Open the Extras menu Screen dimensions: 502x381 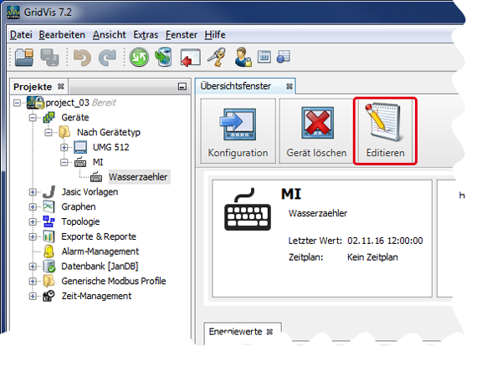146,34
